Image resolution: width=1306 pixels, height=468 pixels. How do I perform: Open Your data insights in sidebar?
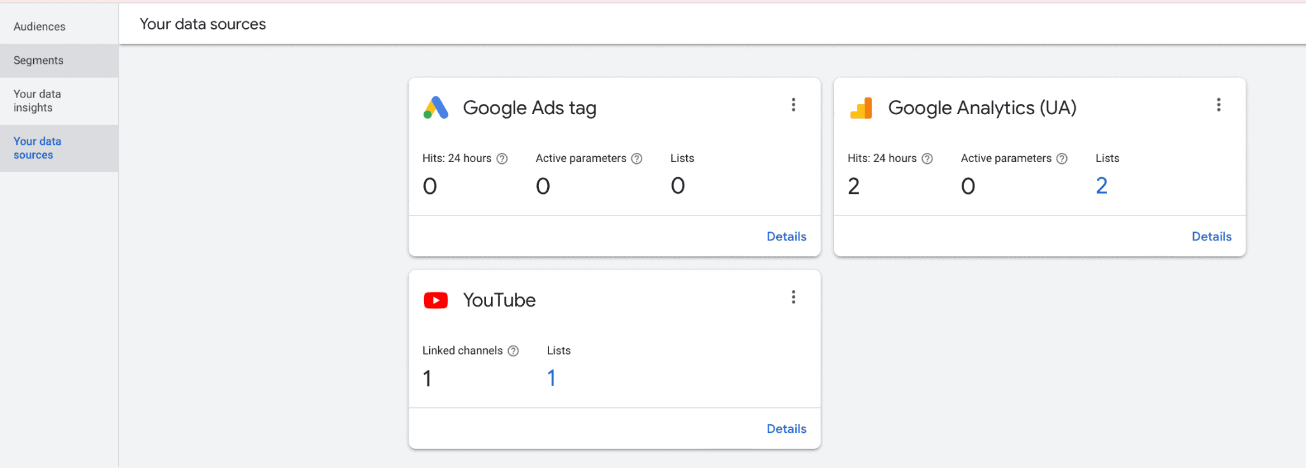(59, 101)
